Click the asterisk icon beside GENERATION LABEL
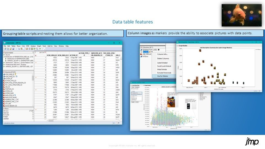Viewport: 265px width, 149px height. [158, 50]
